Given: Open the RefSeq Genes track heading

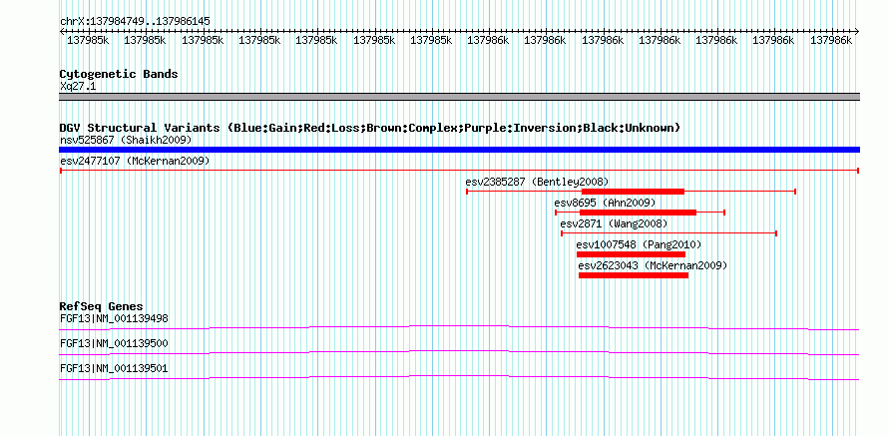Looking at the screenshot, I should (102, 307).
